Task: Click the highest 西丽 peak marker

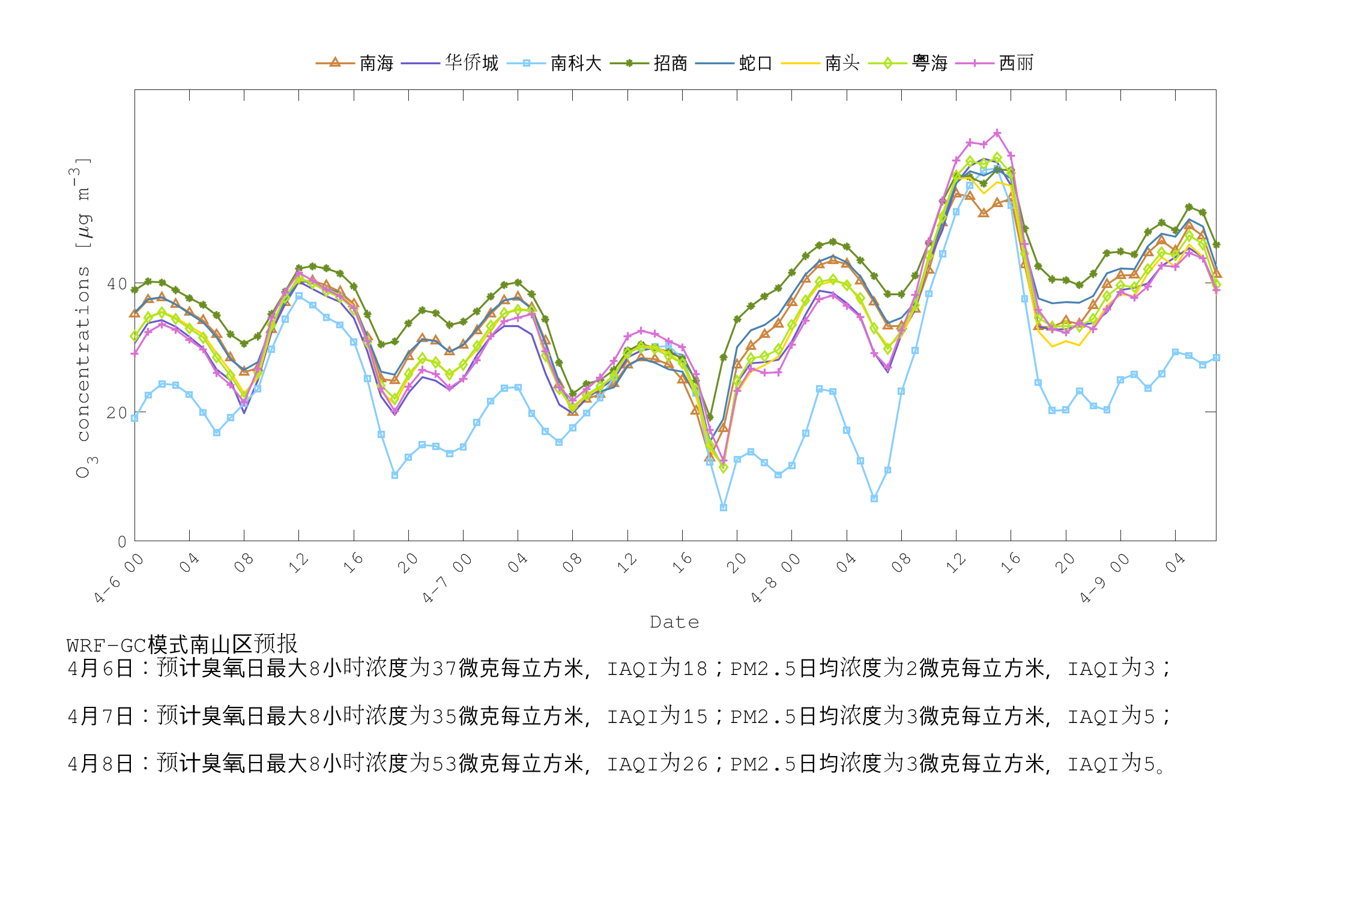Action: (997, 133)
